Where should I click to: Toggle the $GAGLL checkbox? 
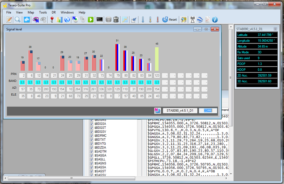[92, 159]
